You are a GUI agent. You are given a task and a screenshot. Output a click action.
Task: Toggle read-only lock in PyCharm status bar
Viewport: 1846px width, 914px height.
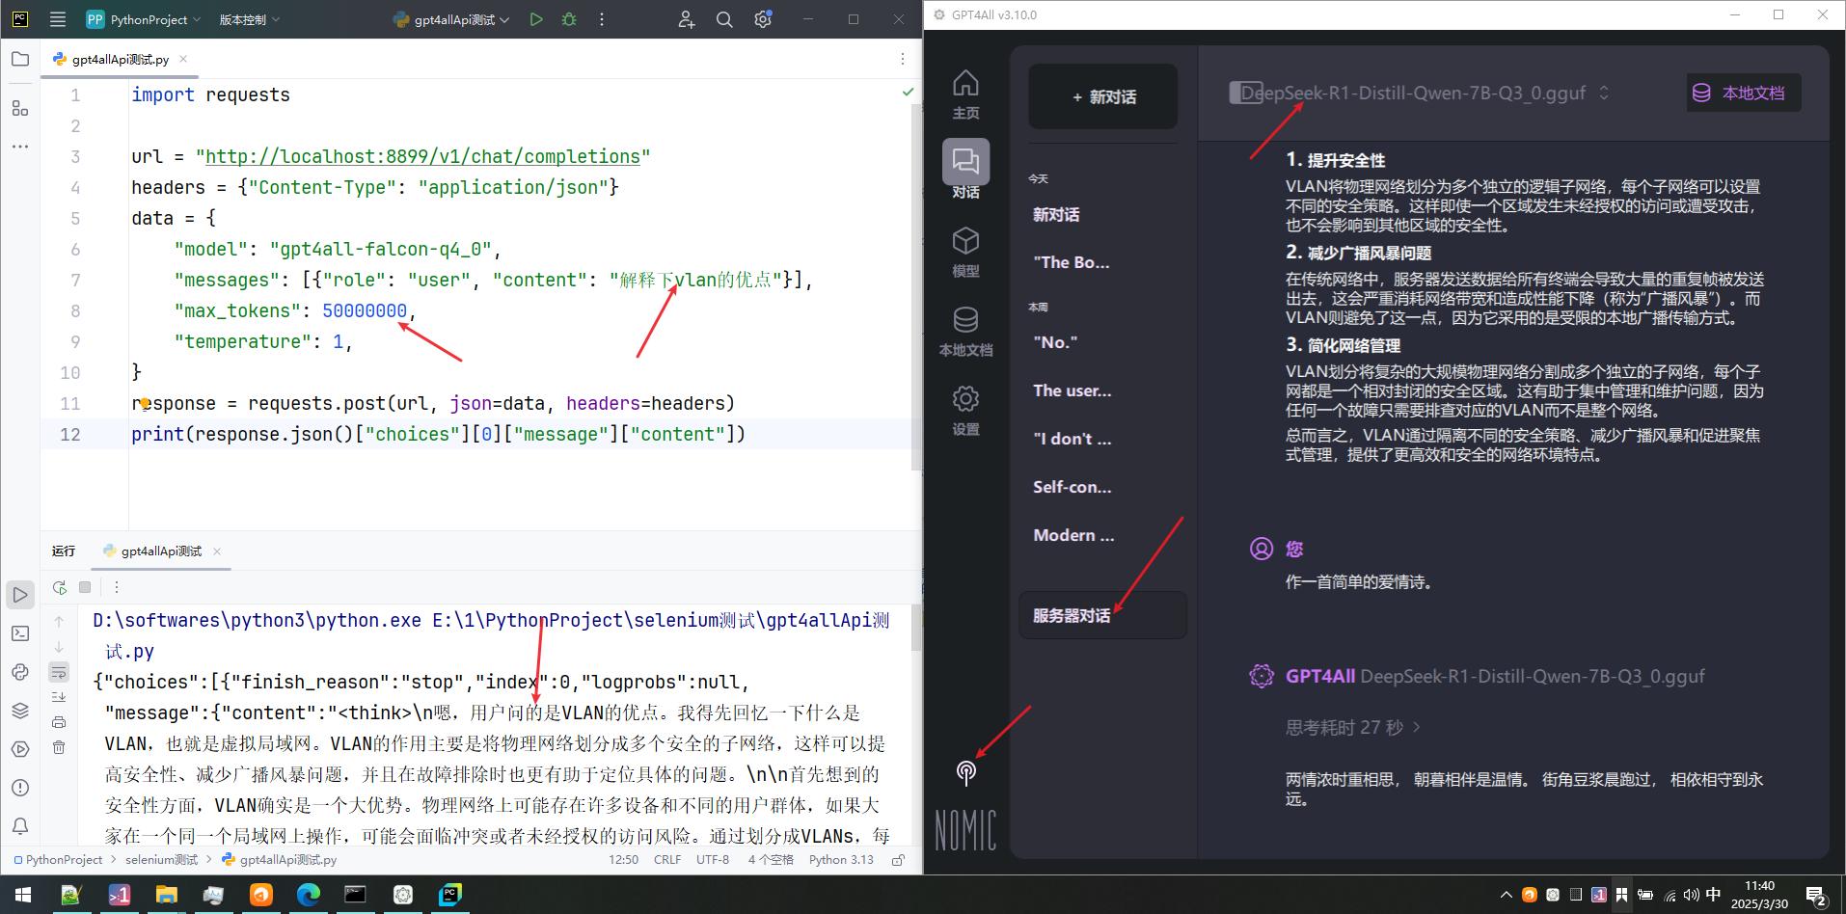pyautogui.click(x=898, y=860)
